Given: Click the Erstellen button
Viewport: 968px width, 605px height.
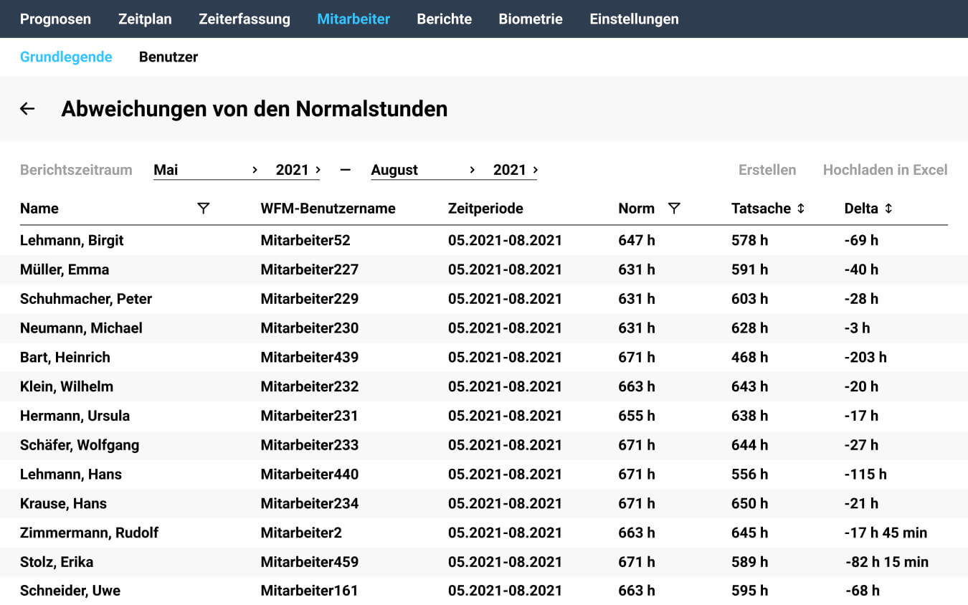Looking at the screenshot, I should [767, 170].
